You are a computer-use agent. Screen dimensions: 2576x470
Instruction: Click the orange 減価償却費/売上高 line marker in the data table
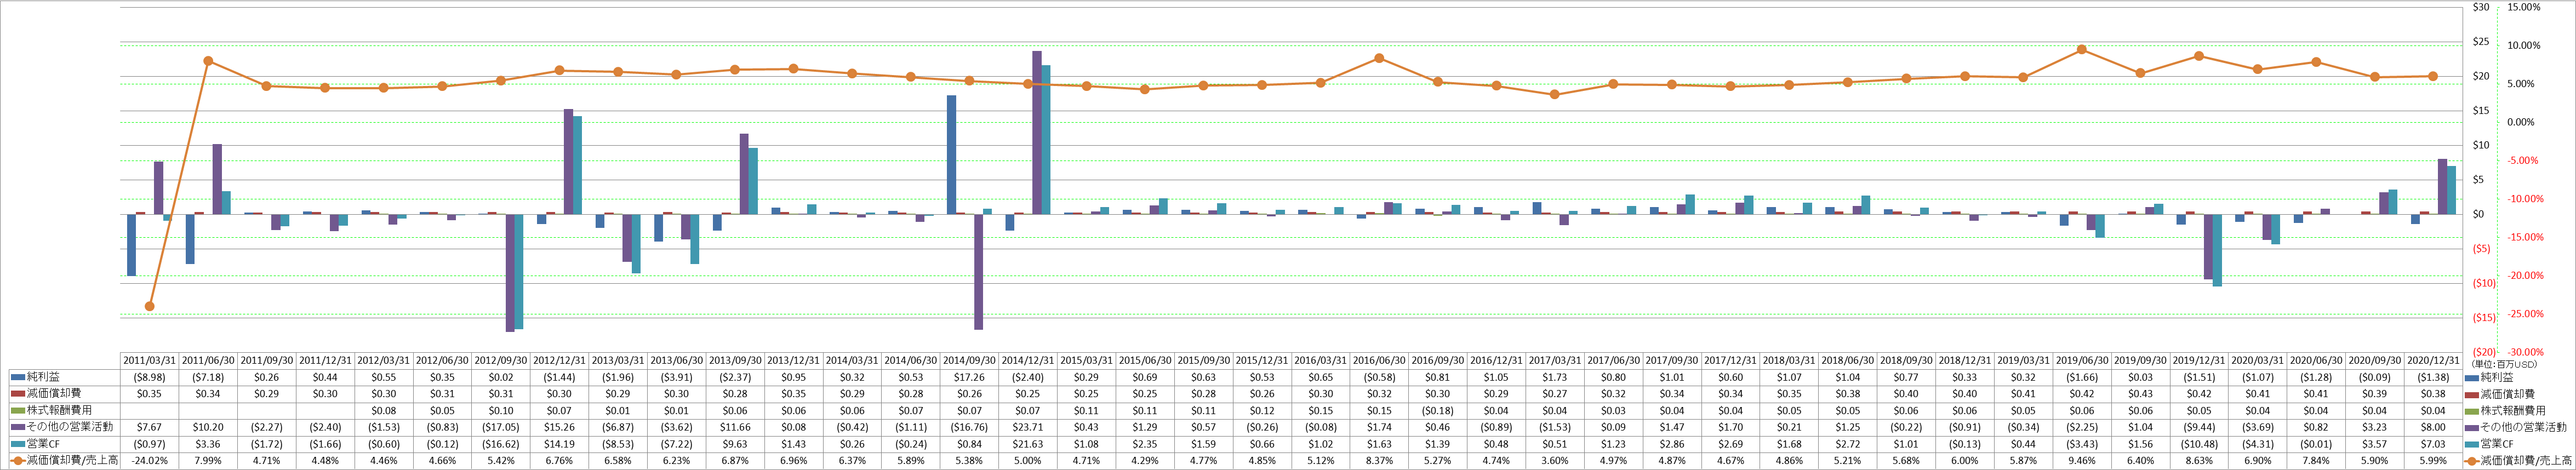point(17,461)
